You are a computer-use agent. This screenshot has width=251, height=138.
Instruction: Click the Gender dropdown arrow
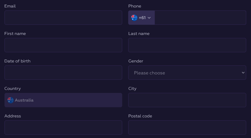(243, 73)
